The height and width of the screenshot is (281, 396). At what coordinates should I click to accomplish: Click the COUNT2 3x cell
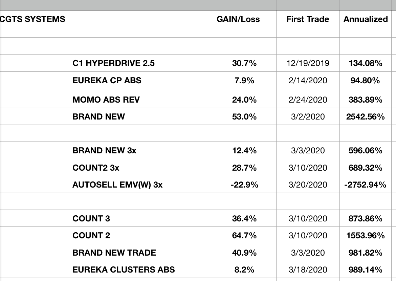point(96,168)
